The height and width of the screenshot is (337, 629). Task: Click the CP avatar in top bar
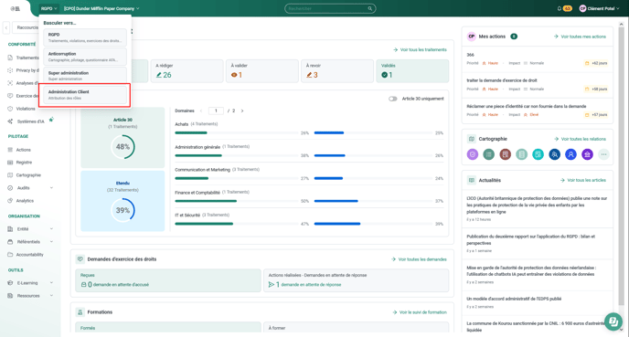pyautogui.click(x=582, y=8)
